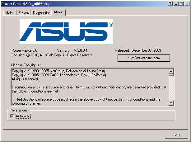Click the About tab
The height and width of the screenshot is (142, 191).
58,12
